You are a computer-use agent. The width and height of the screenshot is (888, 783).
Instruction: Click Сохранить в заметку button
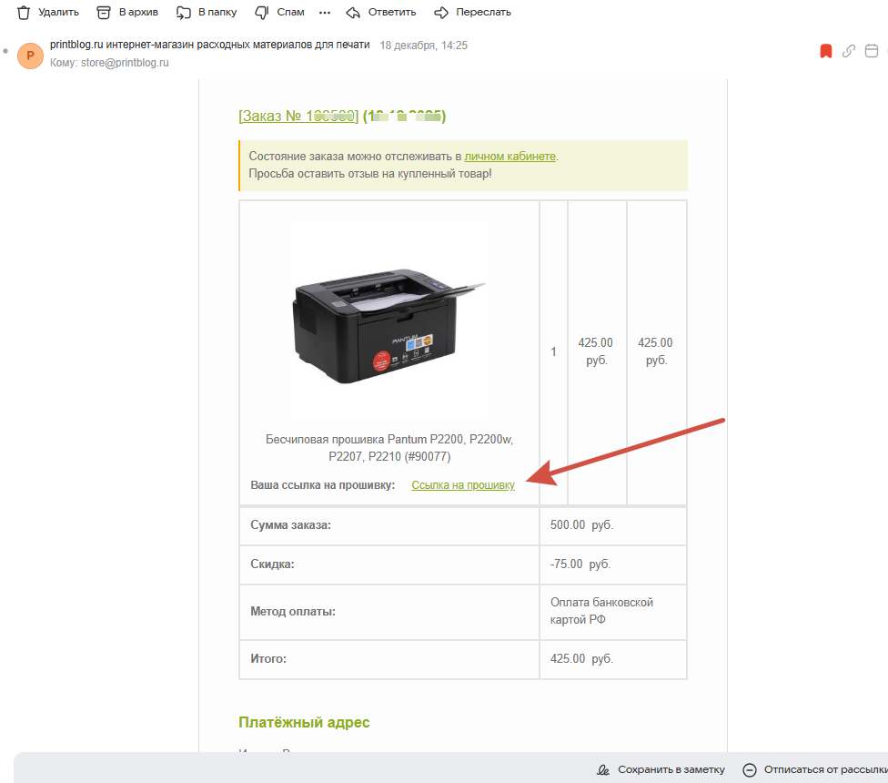[661, 769]
